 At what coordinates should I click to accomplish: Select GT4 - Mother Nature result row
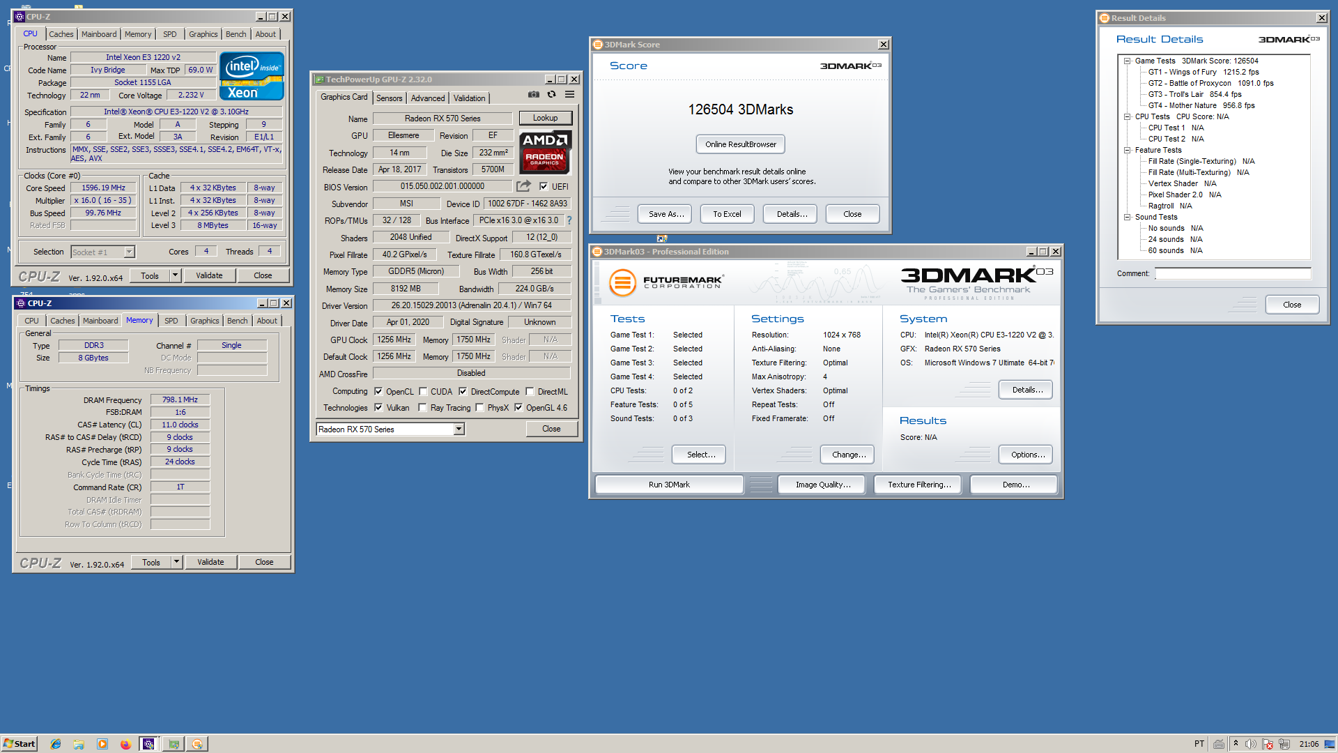(x=1201, y=105)
